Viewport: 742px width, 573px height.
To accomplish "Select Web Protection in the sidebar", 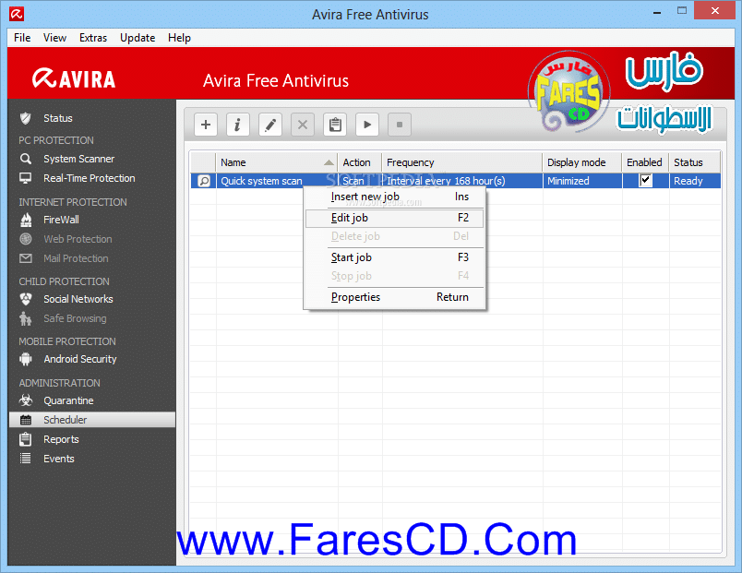I will pyautogui.click(x=78, y=239).
